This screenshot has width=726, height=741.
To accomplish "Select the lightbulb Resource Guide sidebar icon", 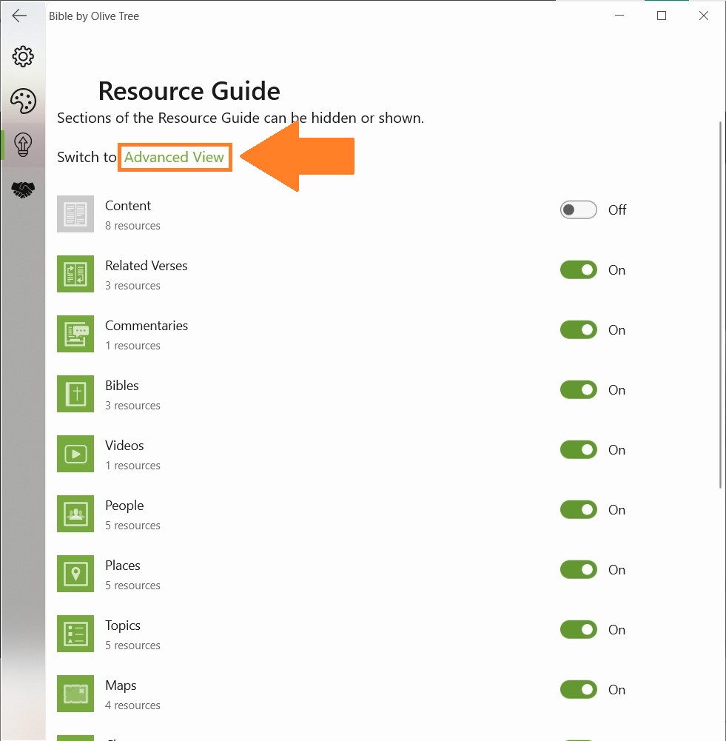I will [23, 144].
